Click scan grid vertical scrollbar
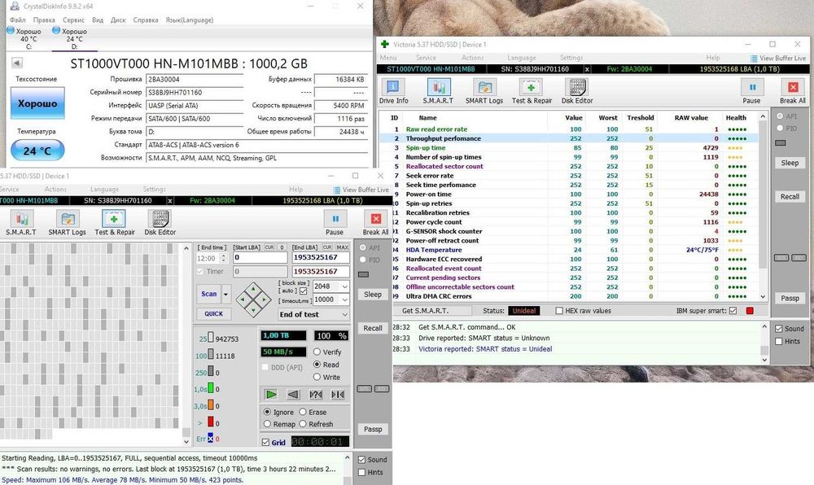 coord(186,344)
